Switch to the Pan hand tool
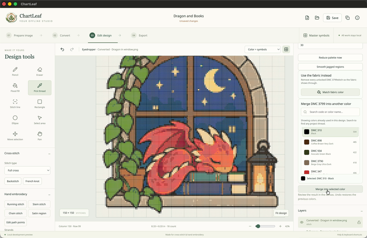The image size is (367, 238). [40, 136]
